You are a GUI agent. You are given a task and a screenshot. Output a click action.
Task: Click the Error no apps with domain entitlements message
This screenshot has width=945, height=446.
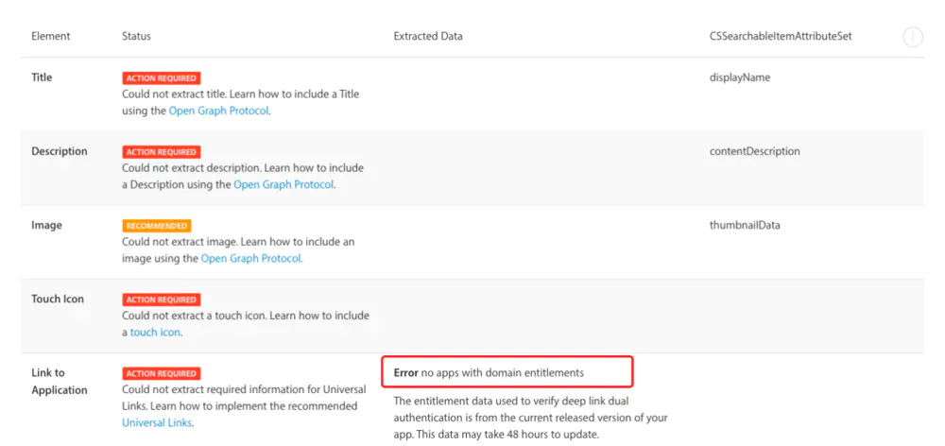489,372
